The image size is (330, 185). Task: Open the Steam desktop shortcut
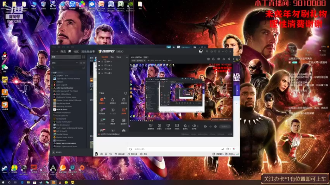click(x=5, y=168)
